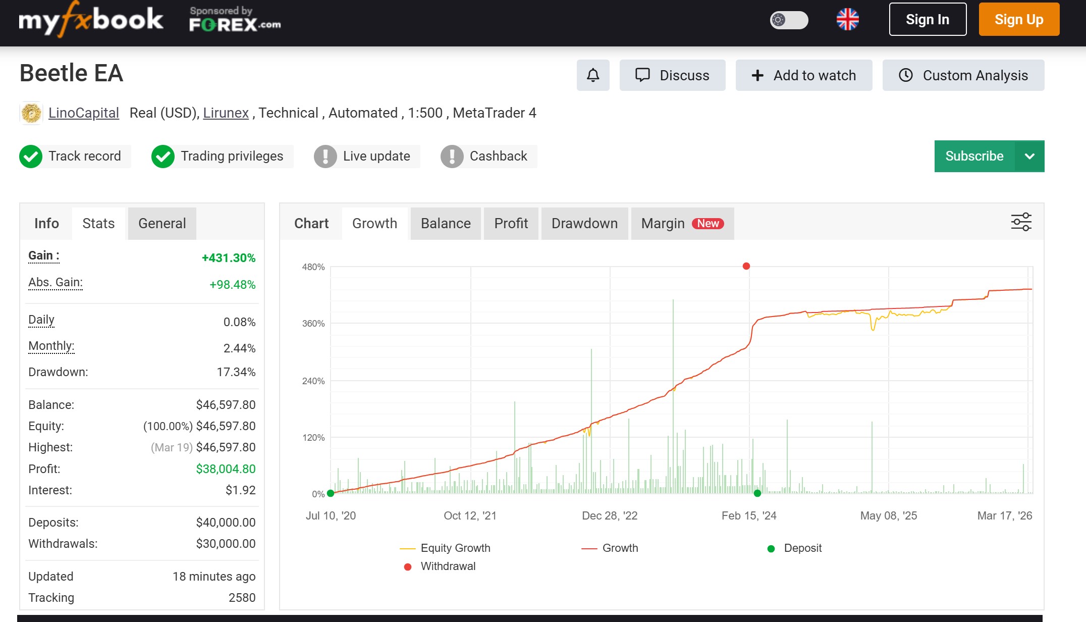The height and width of the screenshot is (622, 1086).
Task: Click the Trading privileges checkmark icon
Action: [163, 157]
